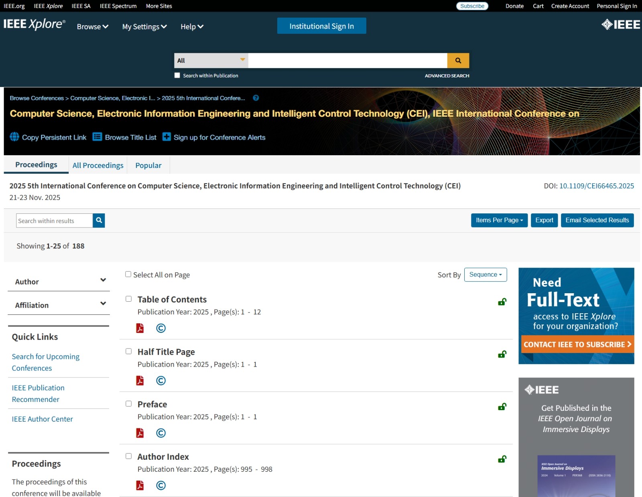The height and width of the screenshot is (497, 642).
Task: Click copyright icon under Preface entry
Action: click(161, 433)
